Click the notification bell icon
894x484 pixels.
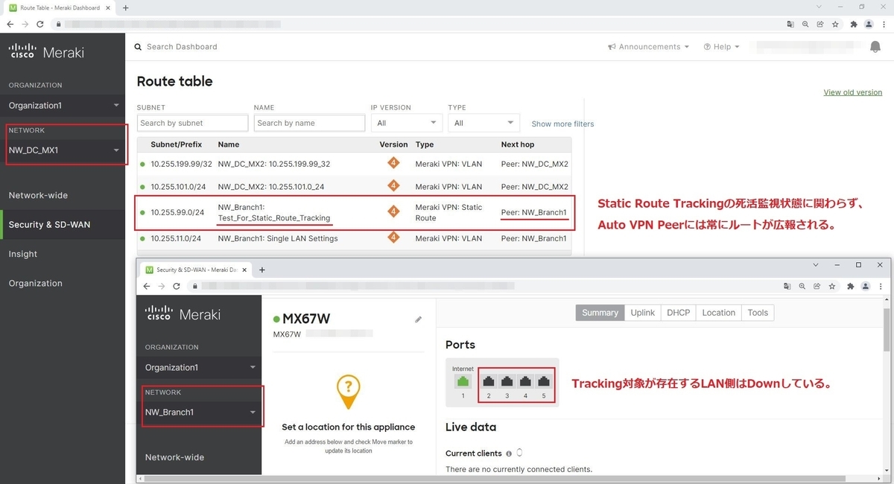pos(875,47)
